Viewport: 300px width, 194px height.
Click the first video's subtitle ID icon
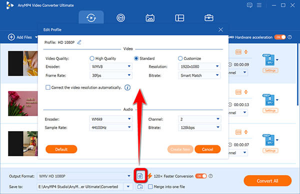(238, 52)
